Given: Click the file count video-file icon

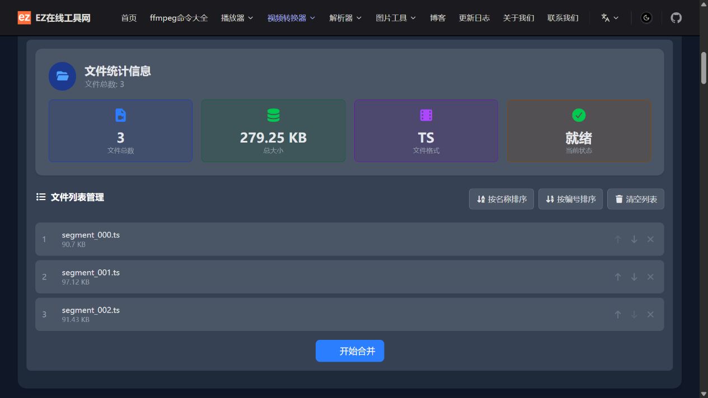Looking at the screenshot, I should click(120, 115).
